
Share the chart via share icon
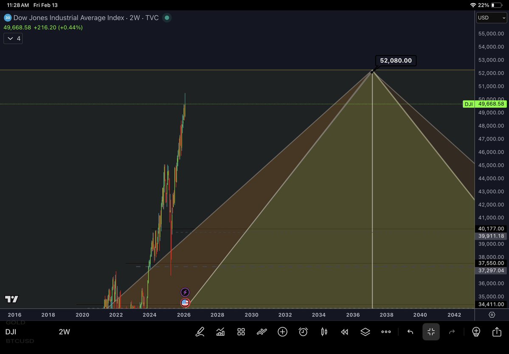pos(497,332)
